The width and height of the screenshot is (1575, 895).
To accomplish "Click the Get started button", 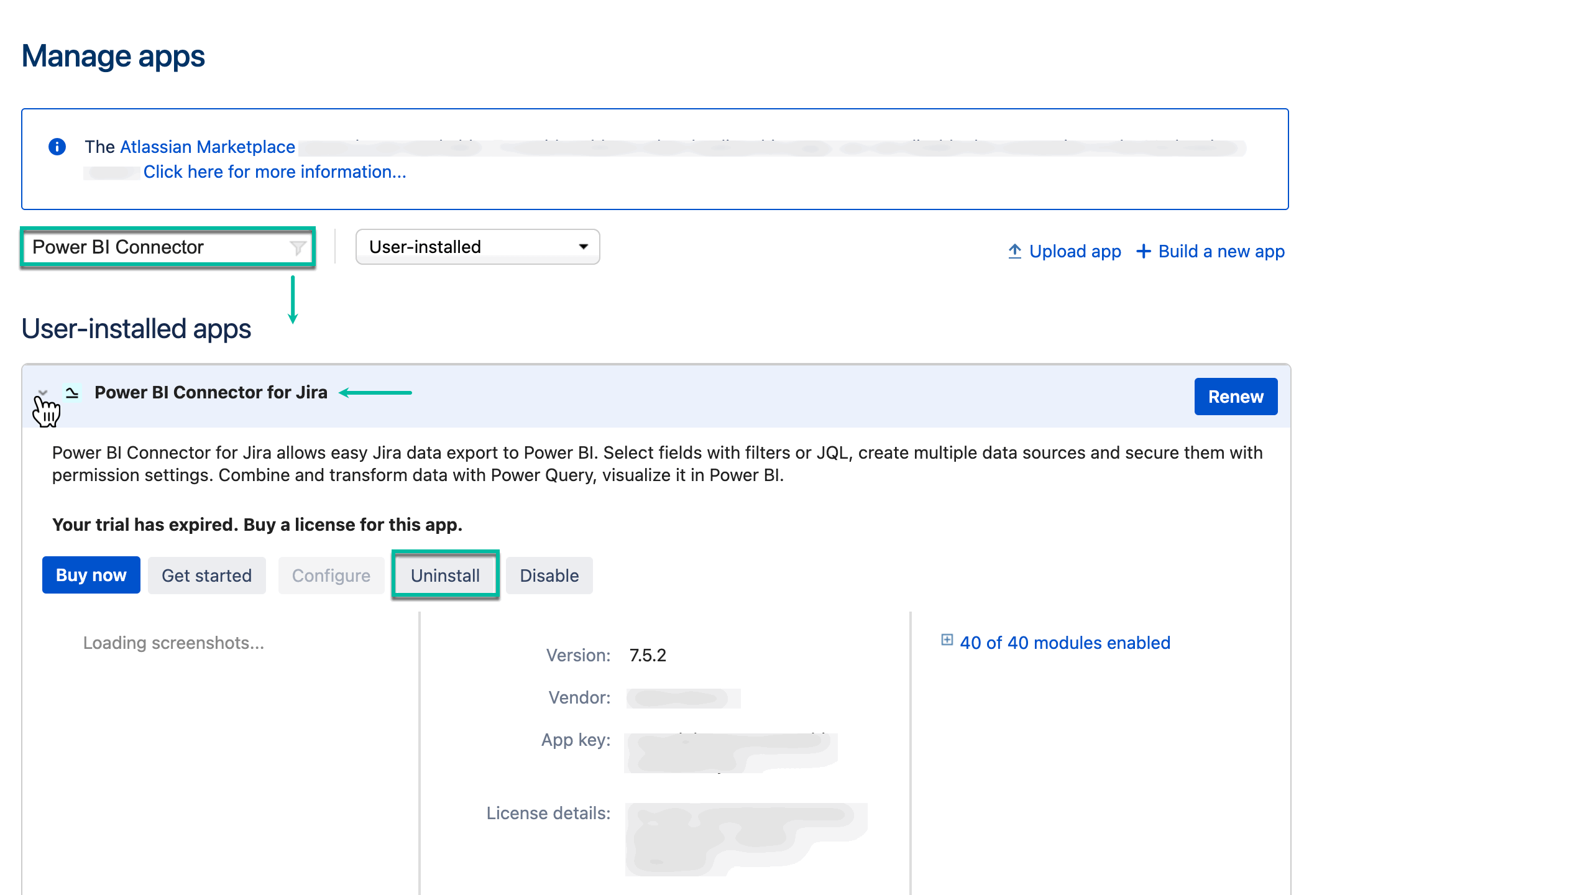I will [206, 576].
